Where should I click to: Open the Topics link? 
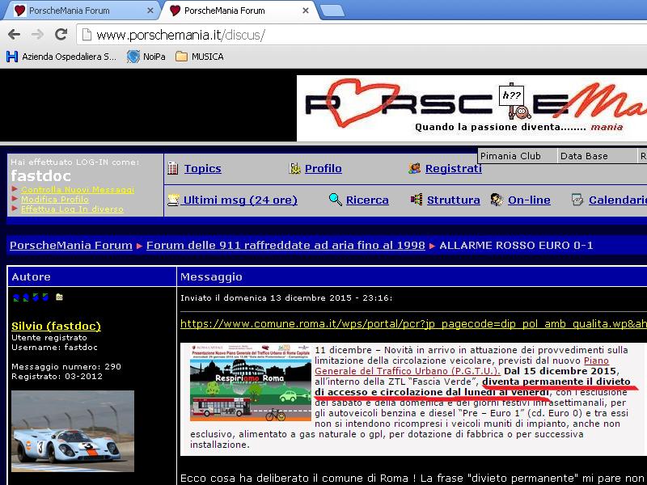pos(203,168)
